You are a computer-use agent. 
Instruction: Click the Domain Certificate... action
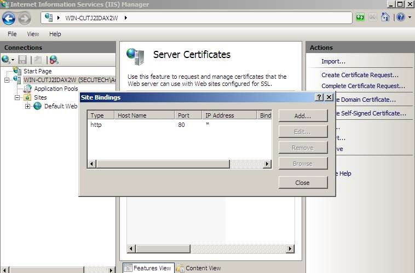click(x=366, y=100)
